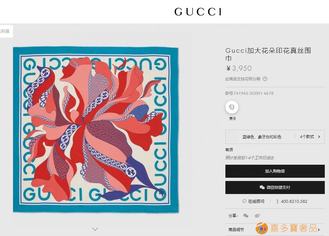Share via the WeChat icon
This screenshot has width=329, height=236.
[x=246, y=215]
